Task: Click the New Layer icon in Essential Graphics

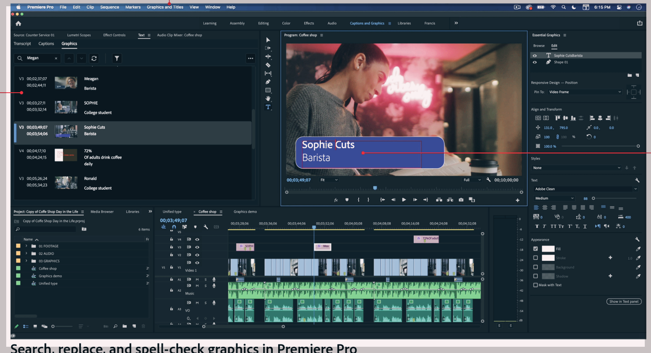Action: pos(637,75)
